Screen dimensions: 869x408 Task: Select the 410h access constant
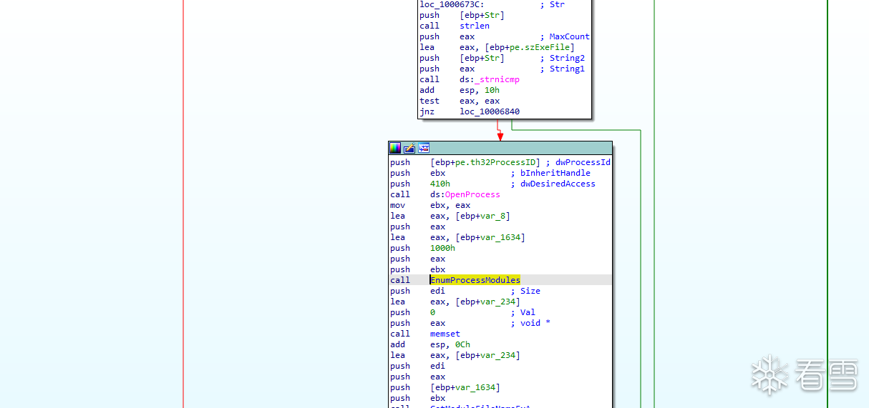(440, 184)
